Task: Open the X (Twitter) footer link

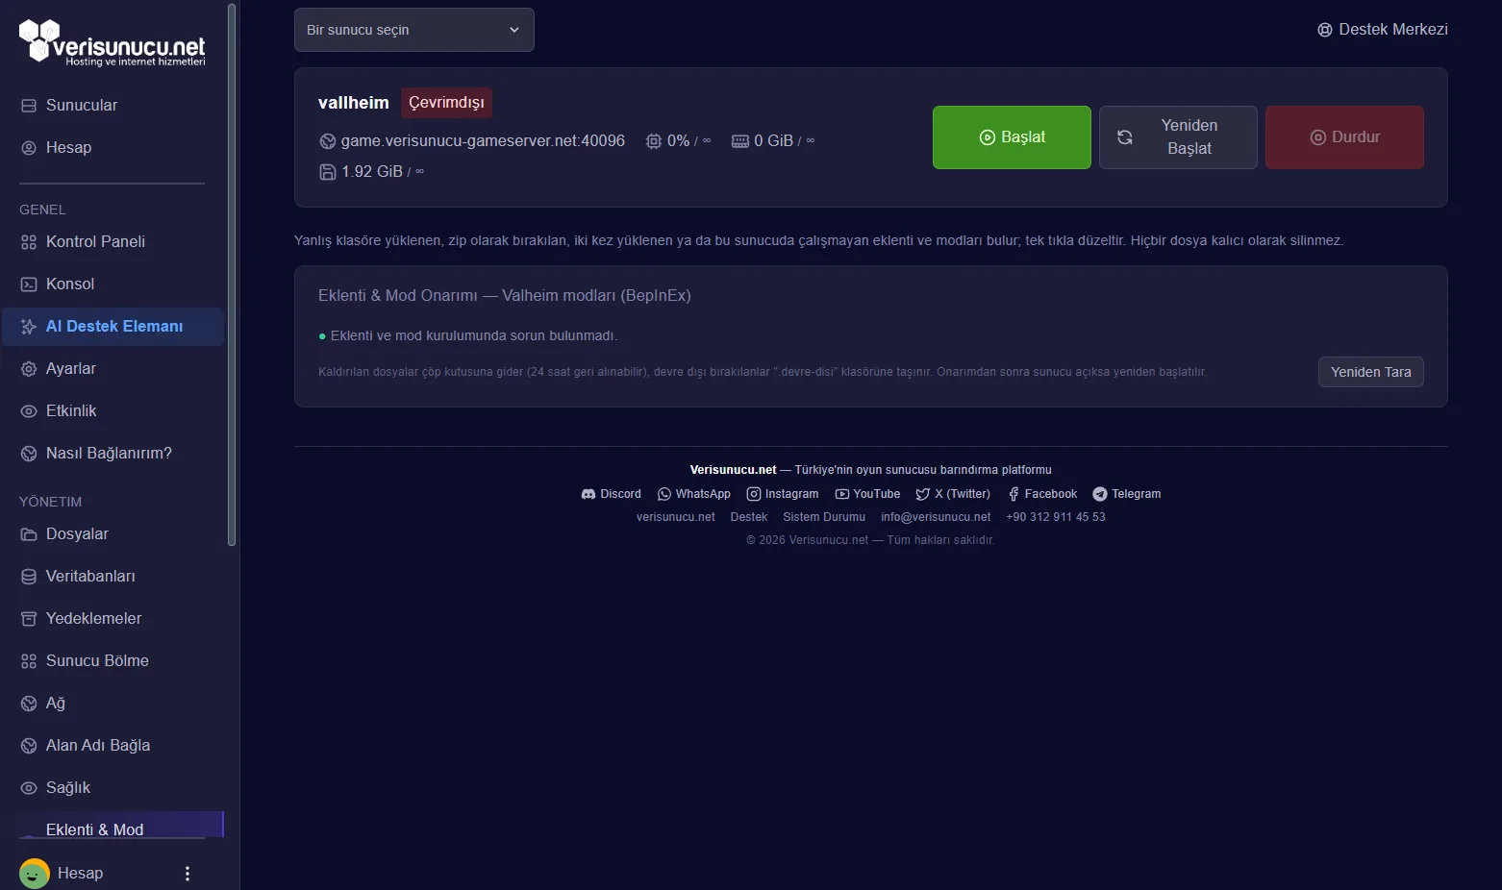Action: click(x=953, y=494)
